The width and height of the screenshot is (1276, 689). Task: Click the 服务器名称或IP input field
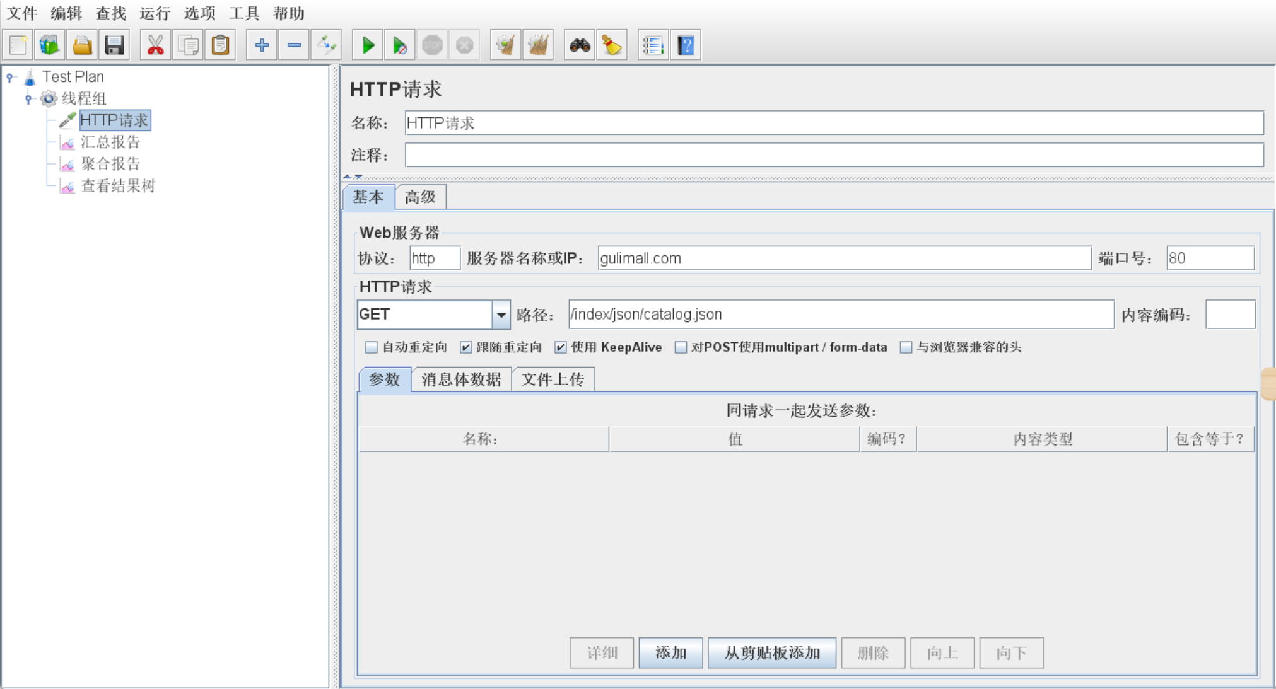click(843, 258)
